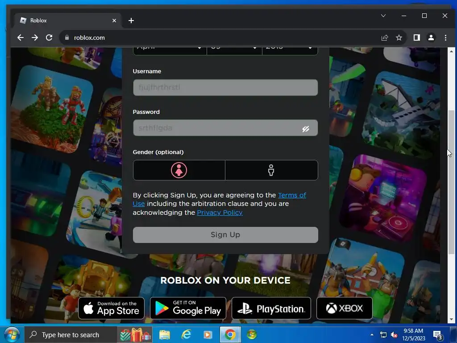This screenshot has width=457, height=343.
Task: Toggle password visibility eye icon
Action: [305, 129]
